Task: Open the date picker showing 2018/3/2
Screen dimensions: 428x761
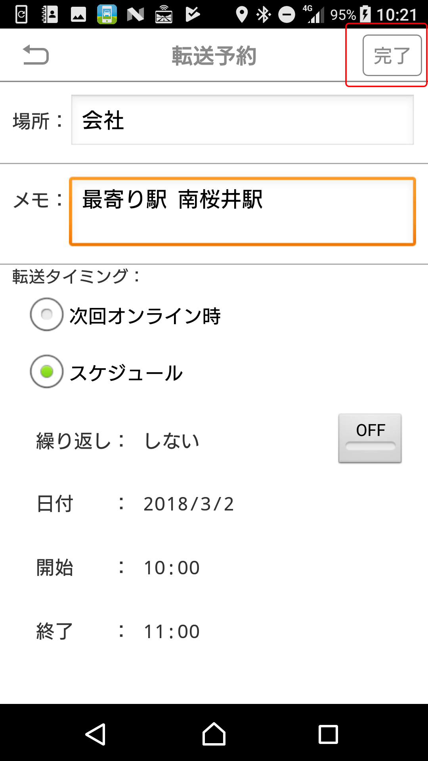Action: (189, 504)
